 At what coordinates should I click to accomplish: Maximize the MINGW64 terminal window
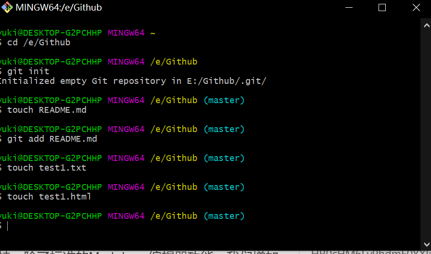click(x=382, y=7)
